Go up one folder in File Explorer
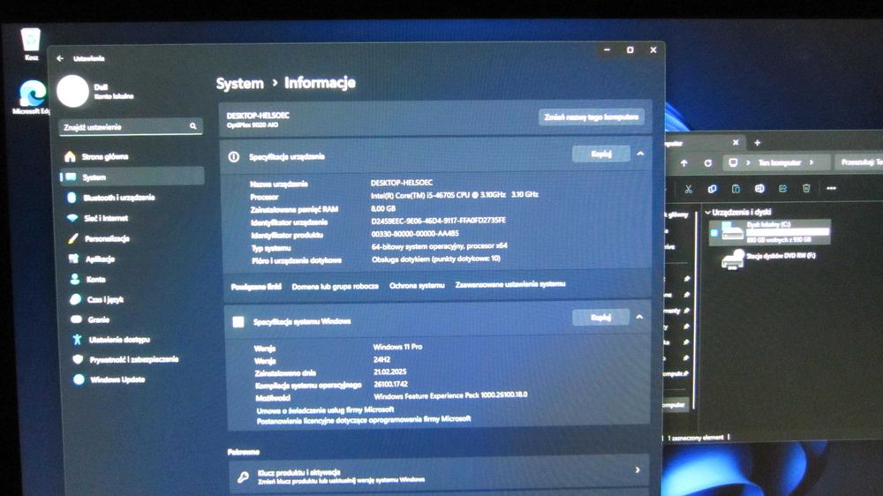This screenshot has width=883, height=496. (x=683, y=162)
